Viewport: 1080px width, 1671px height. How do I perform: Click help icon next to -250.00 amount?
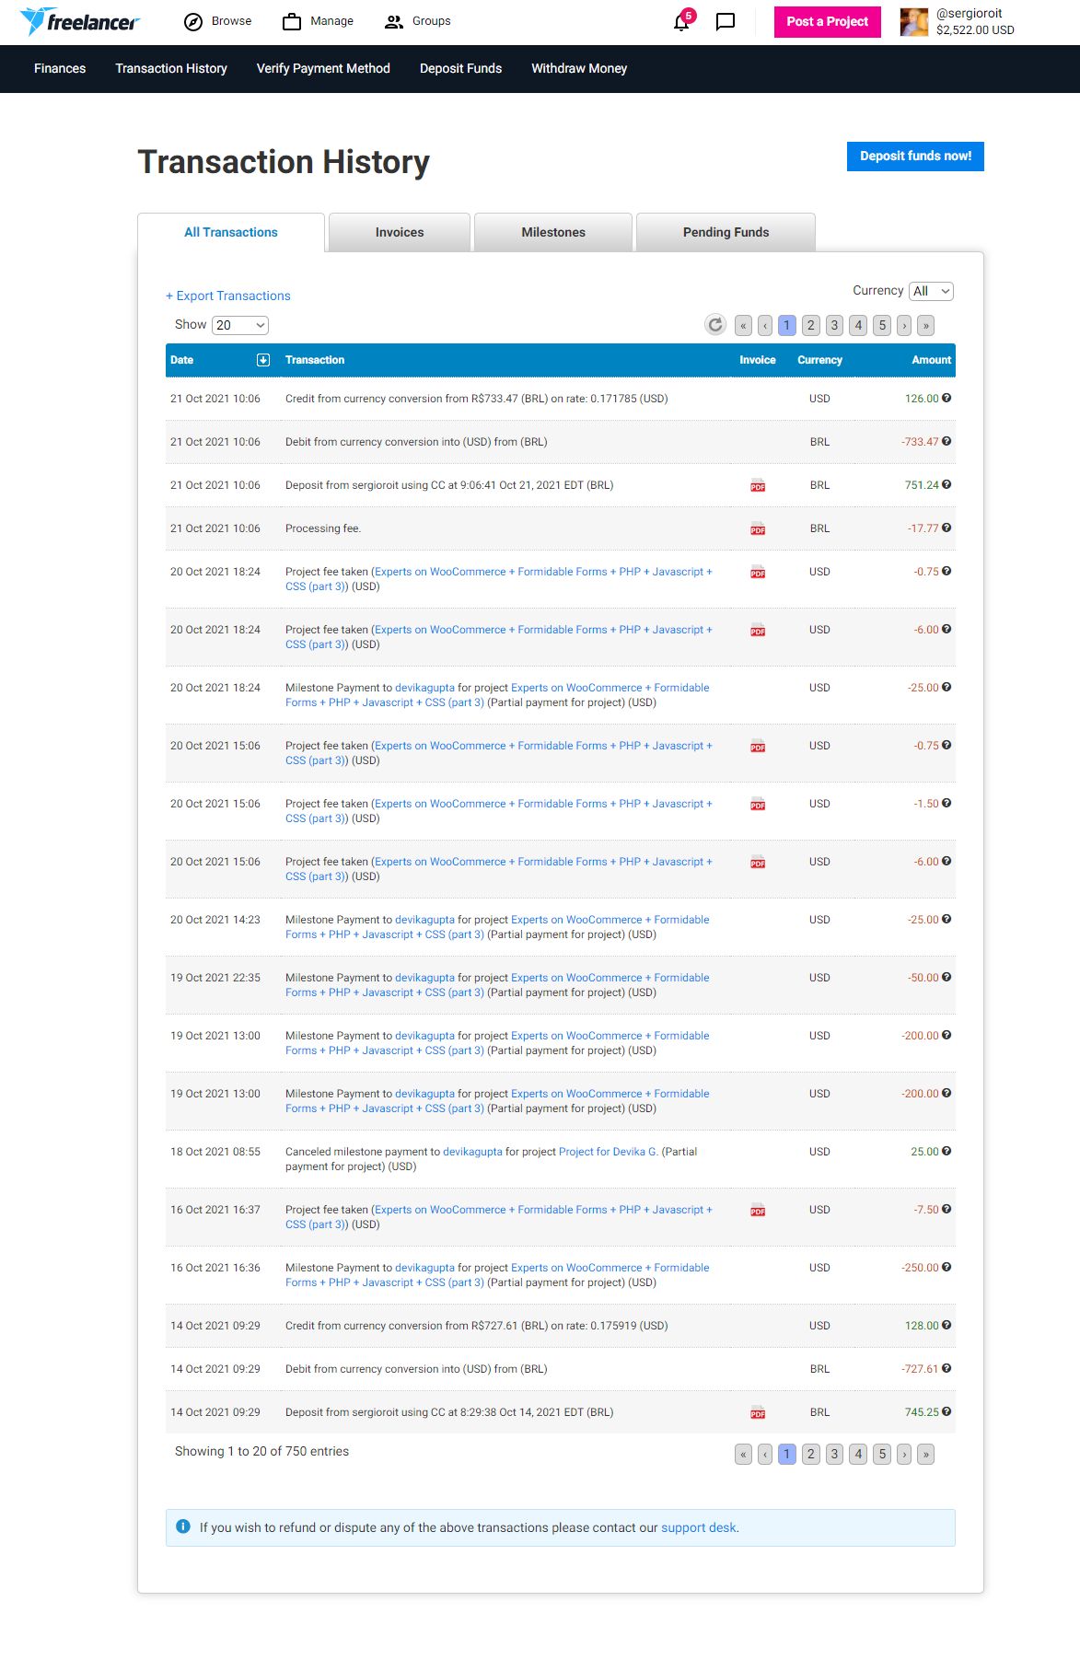click(x=946, y=1267)
